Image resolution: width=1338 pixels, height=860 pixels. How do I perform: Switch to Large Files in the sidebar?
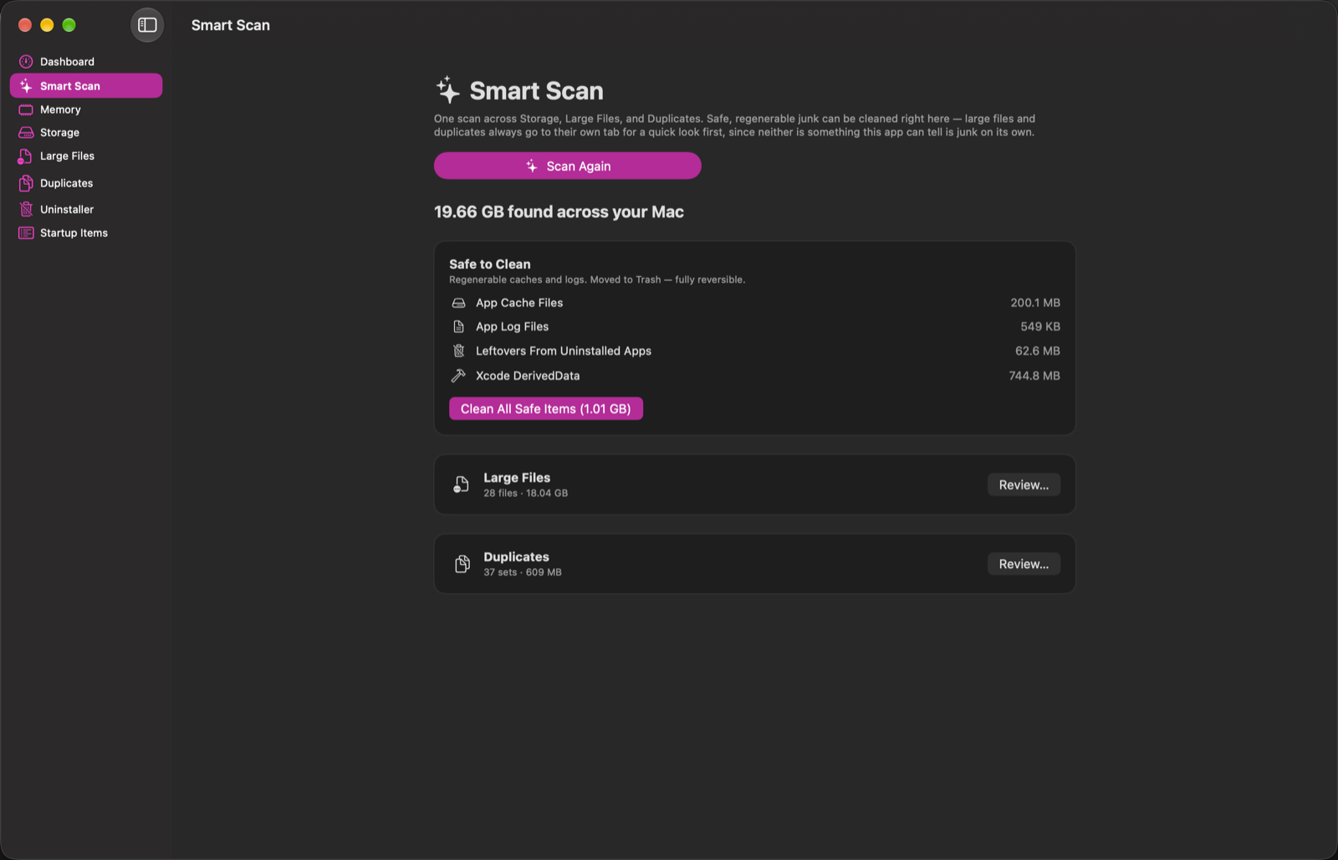[86, 156]
